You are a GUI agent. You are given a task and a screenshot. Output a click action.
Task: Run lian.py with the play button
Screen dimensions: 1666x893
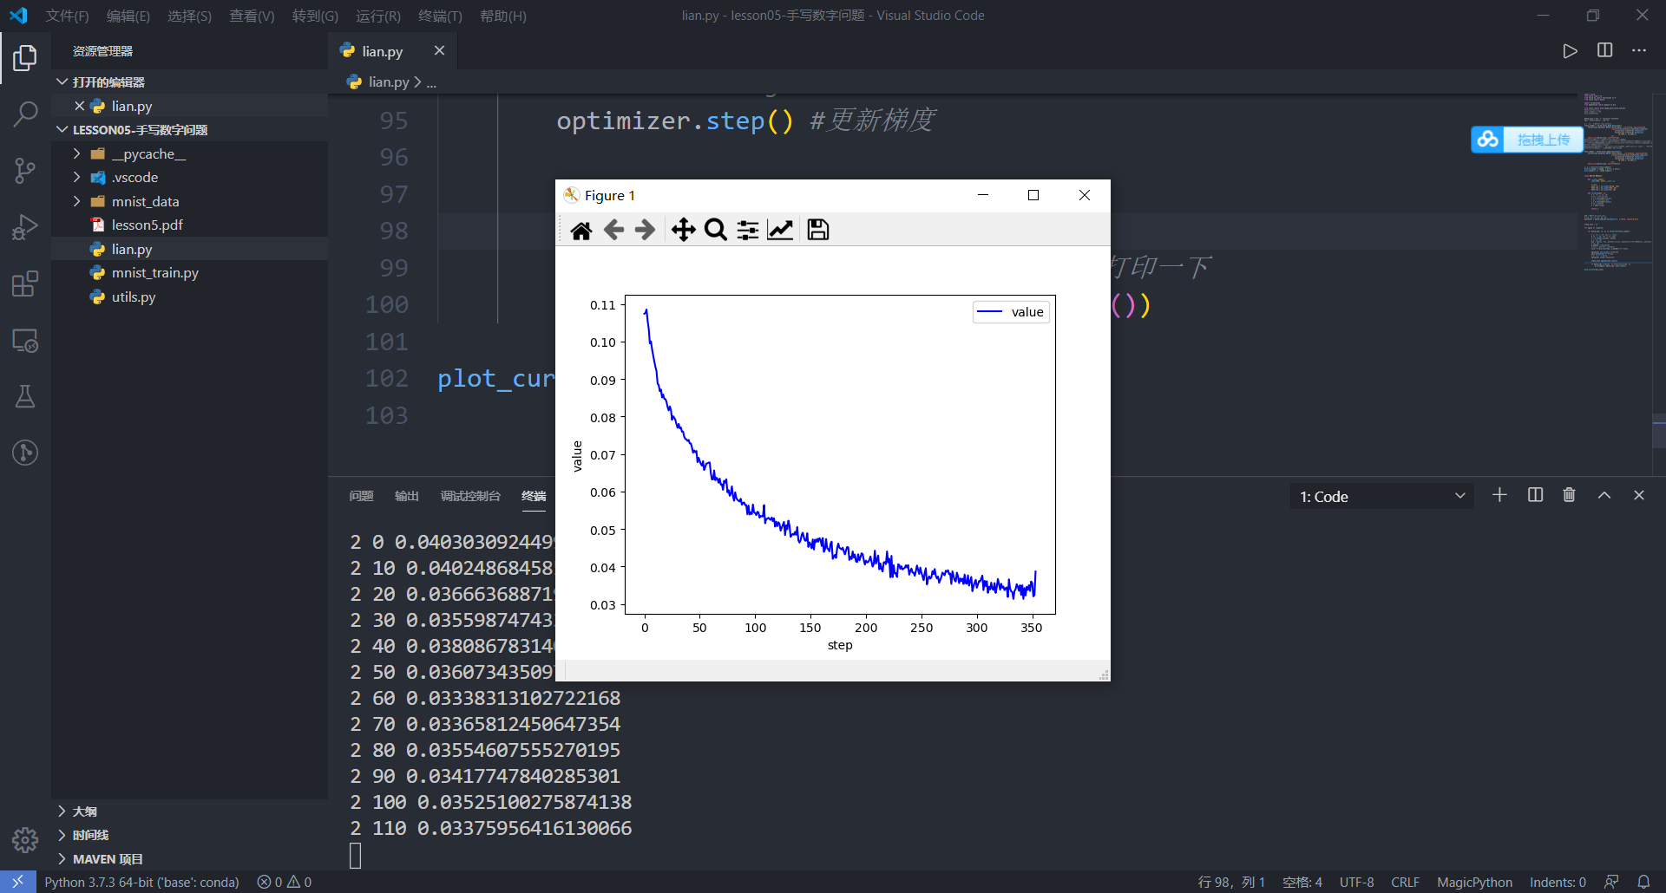point(1569,50)
